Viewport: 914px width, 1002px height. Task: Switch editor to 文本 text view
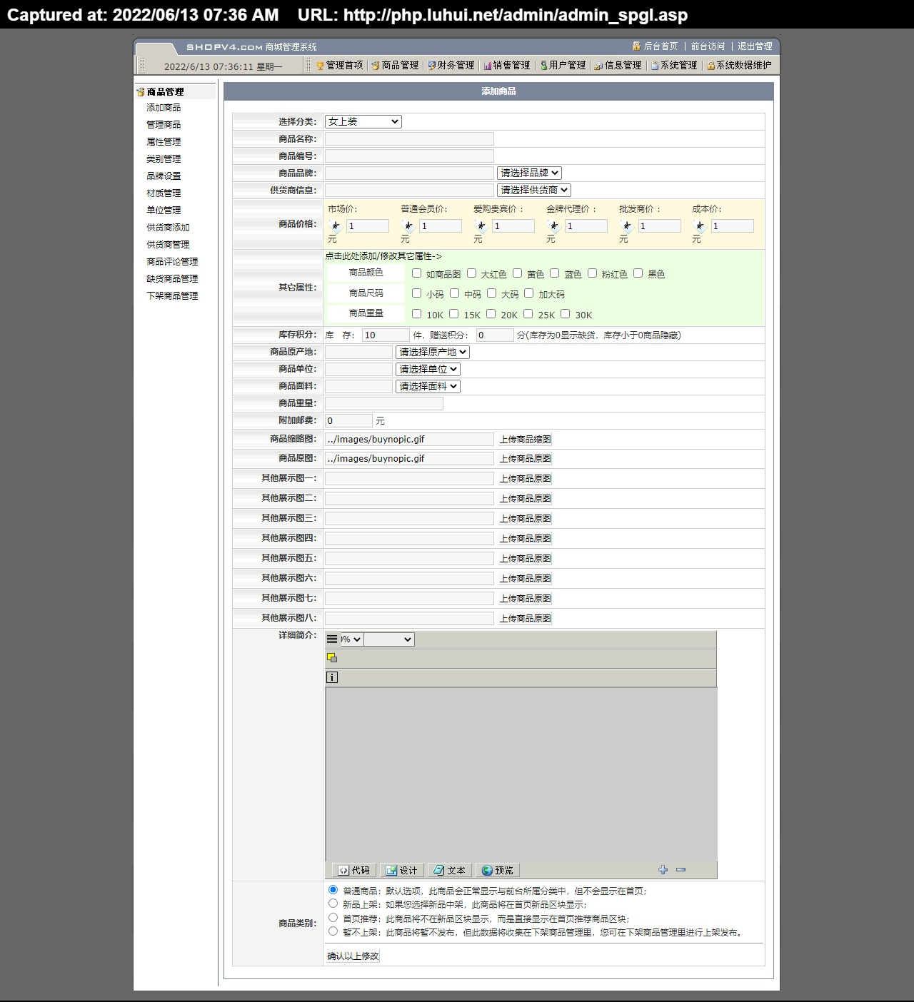click(450, 870)
